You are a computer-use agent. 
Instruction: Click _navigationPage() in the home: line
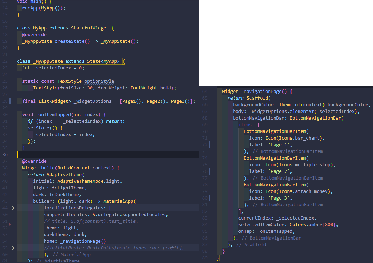(83, 241)
